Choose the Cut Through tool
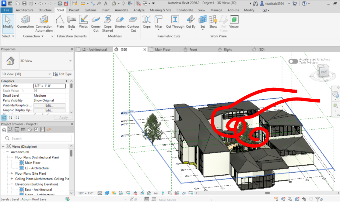This screenshot has width=340, height=202. [x=175, y=22]
